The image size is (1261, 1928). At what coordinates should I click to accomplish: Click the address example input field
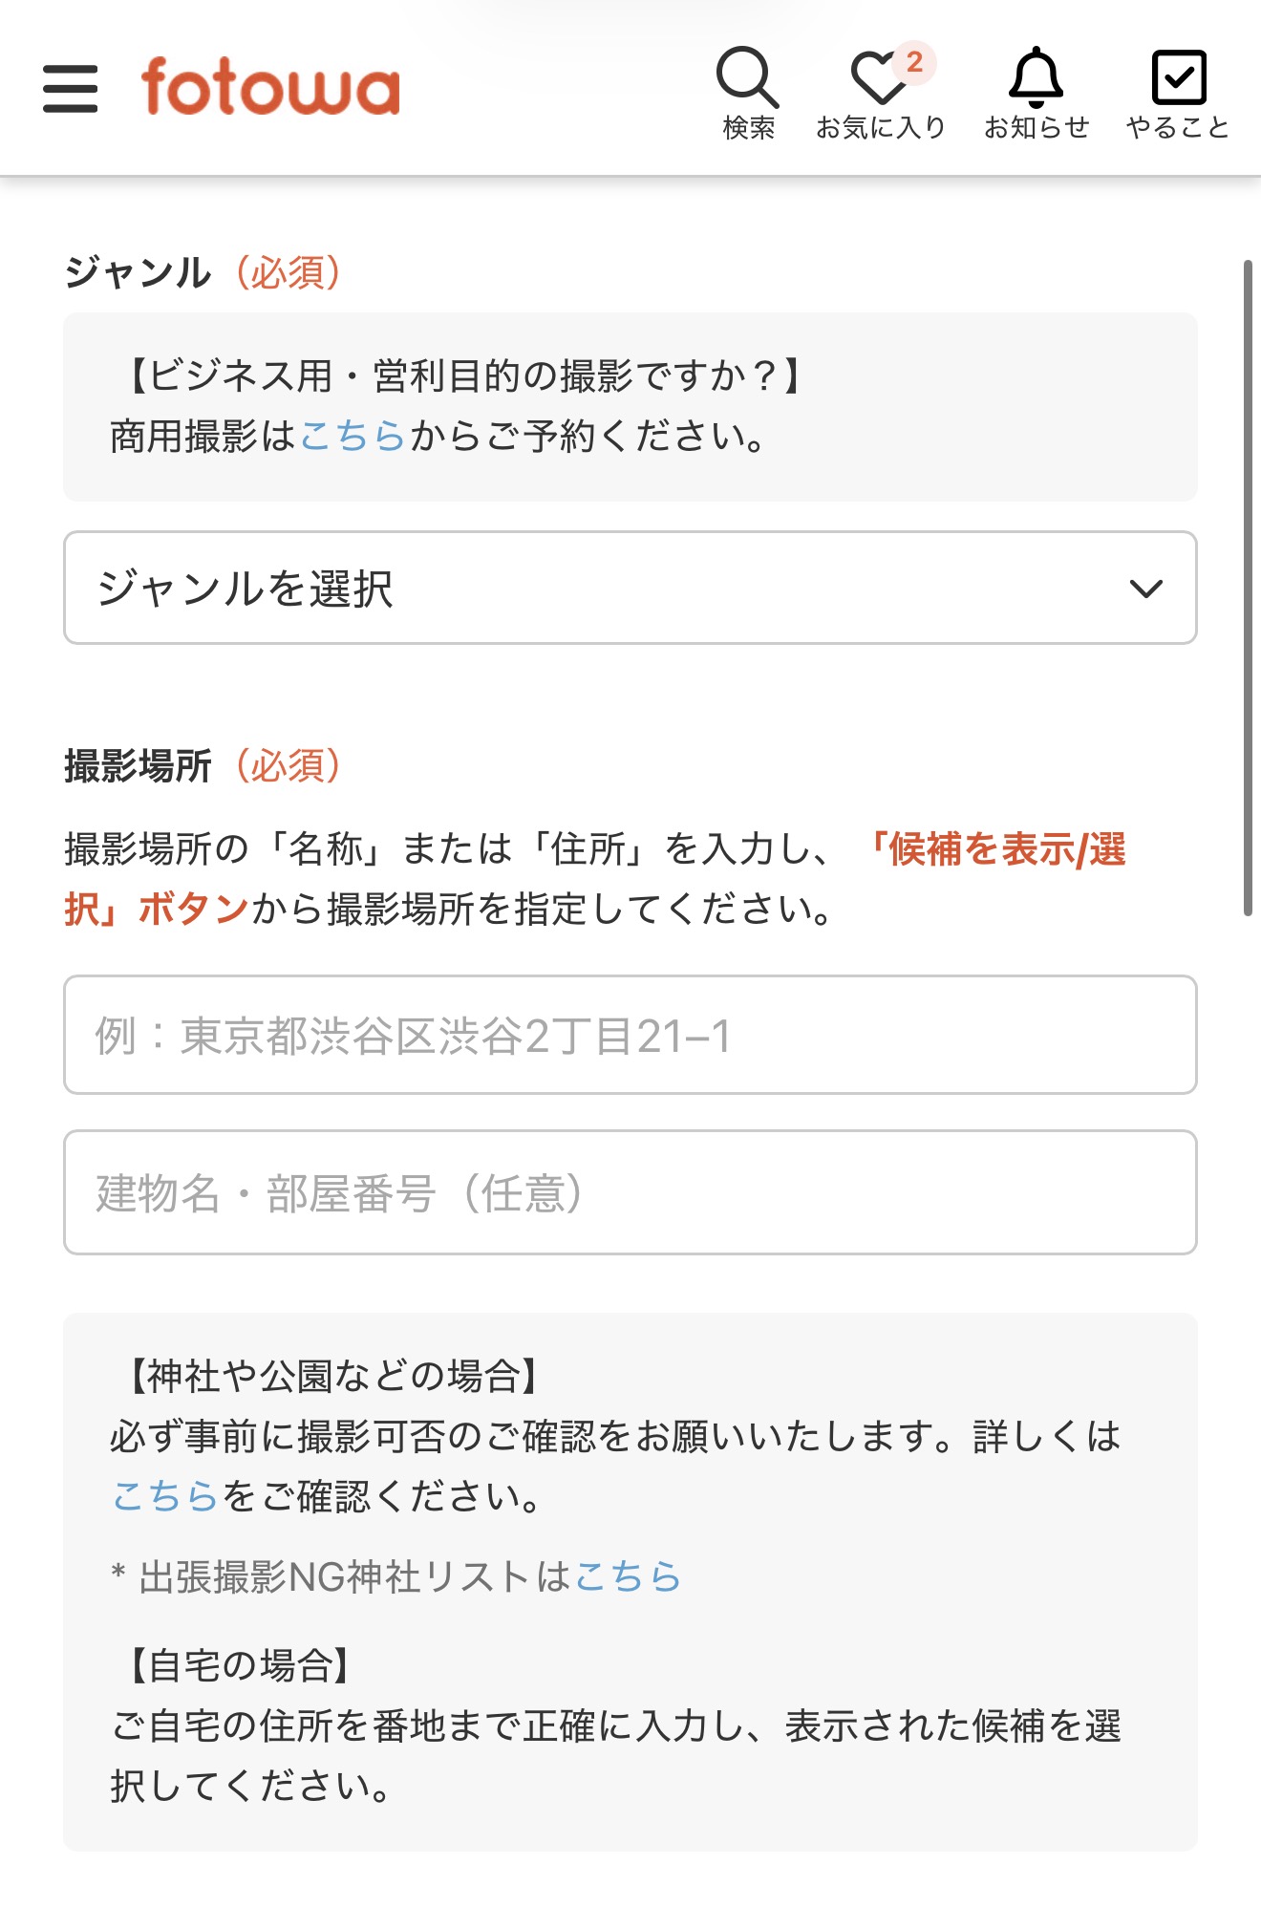[630, 1036]
